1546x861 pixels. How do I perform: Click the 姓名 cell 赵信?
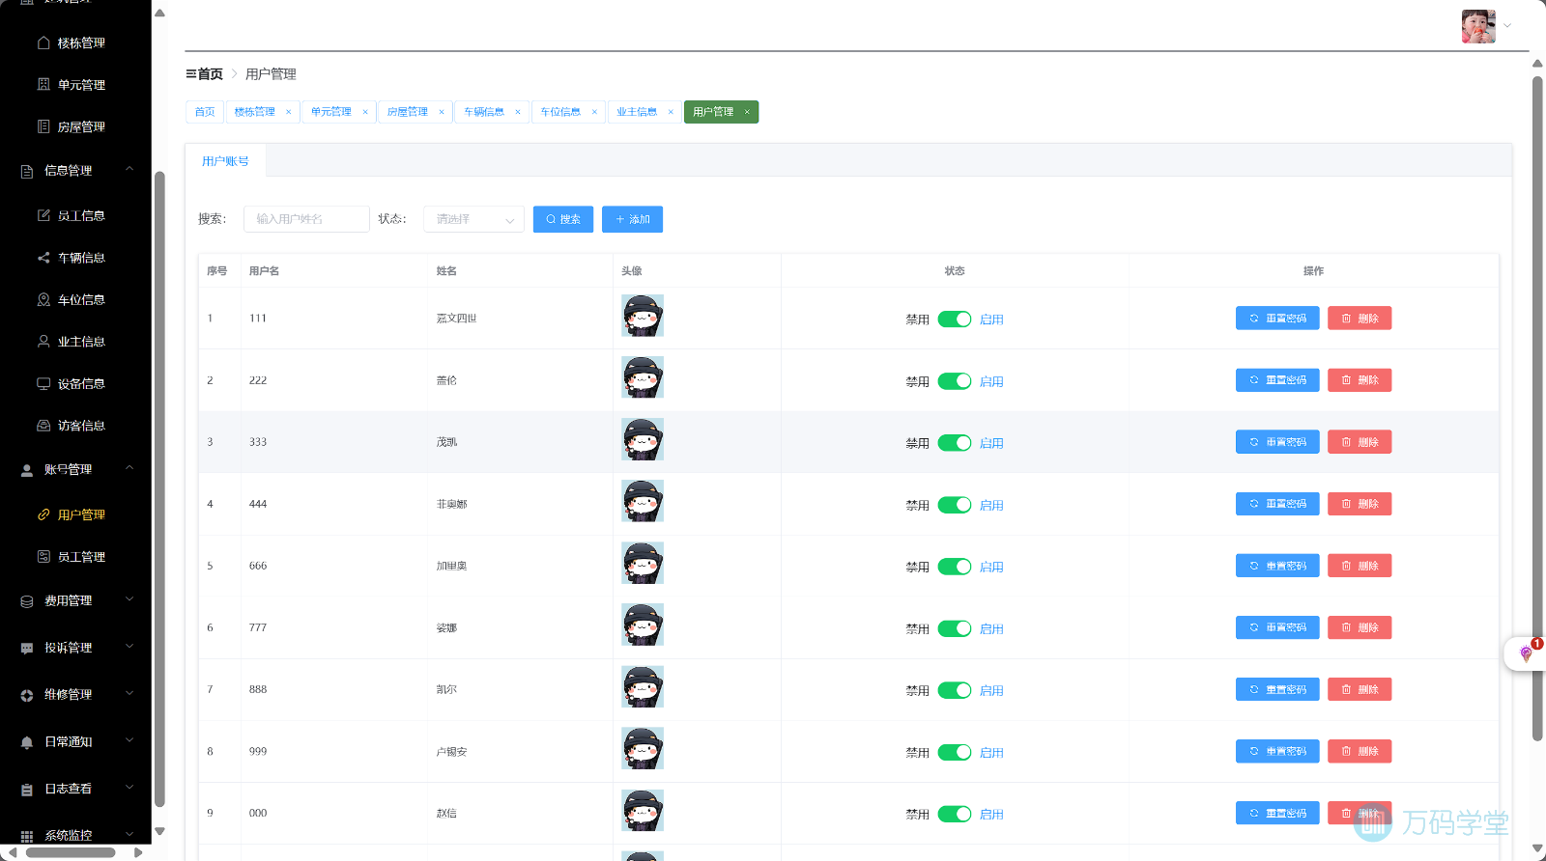click(x=446, y=813)
